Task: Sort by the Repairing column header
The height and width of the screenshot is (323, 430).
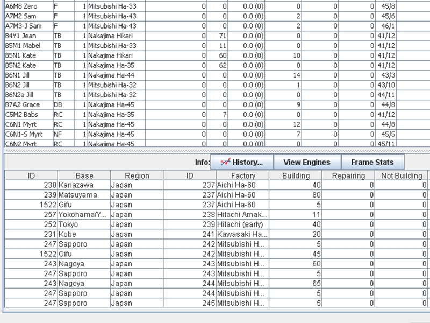Action: click(x=348, y=175)
